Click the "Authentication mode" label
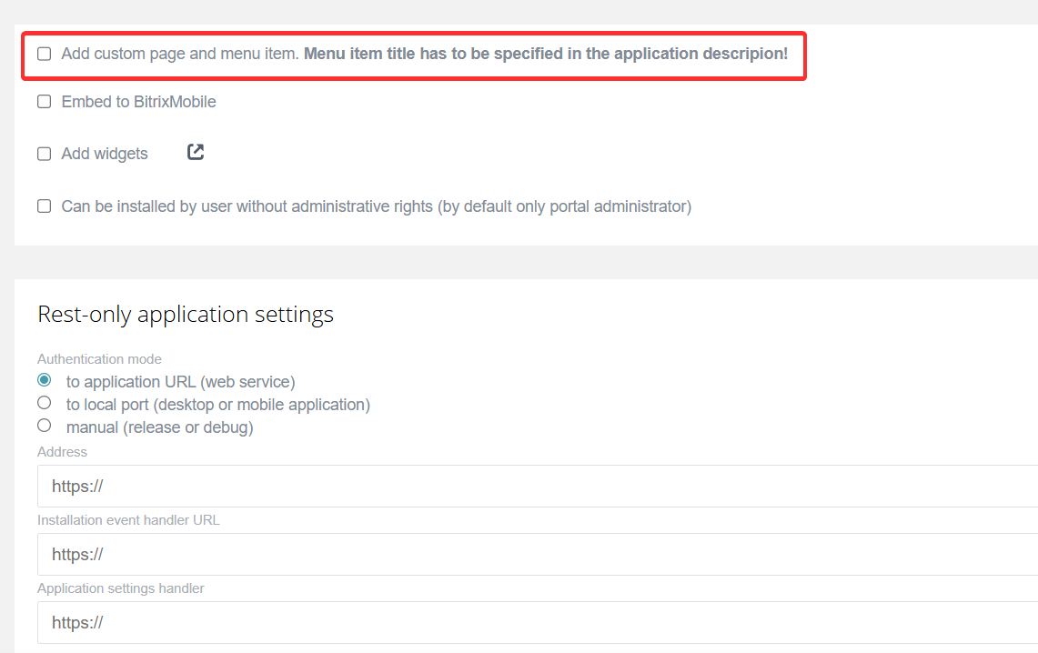Image resolution: width=1038 pixels, height=653 pixels. point(99,359)
